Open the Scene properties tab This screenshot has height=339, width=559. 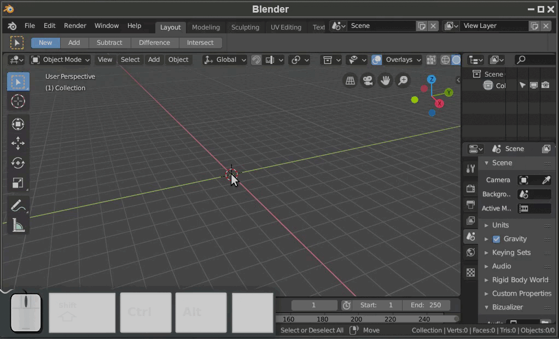pos(470,236)
